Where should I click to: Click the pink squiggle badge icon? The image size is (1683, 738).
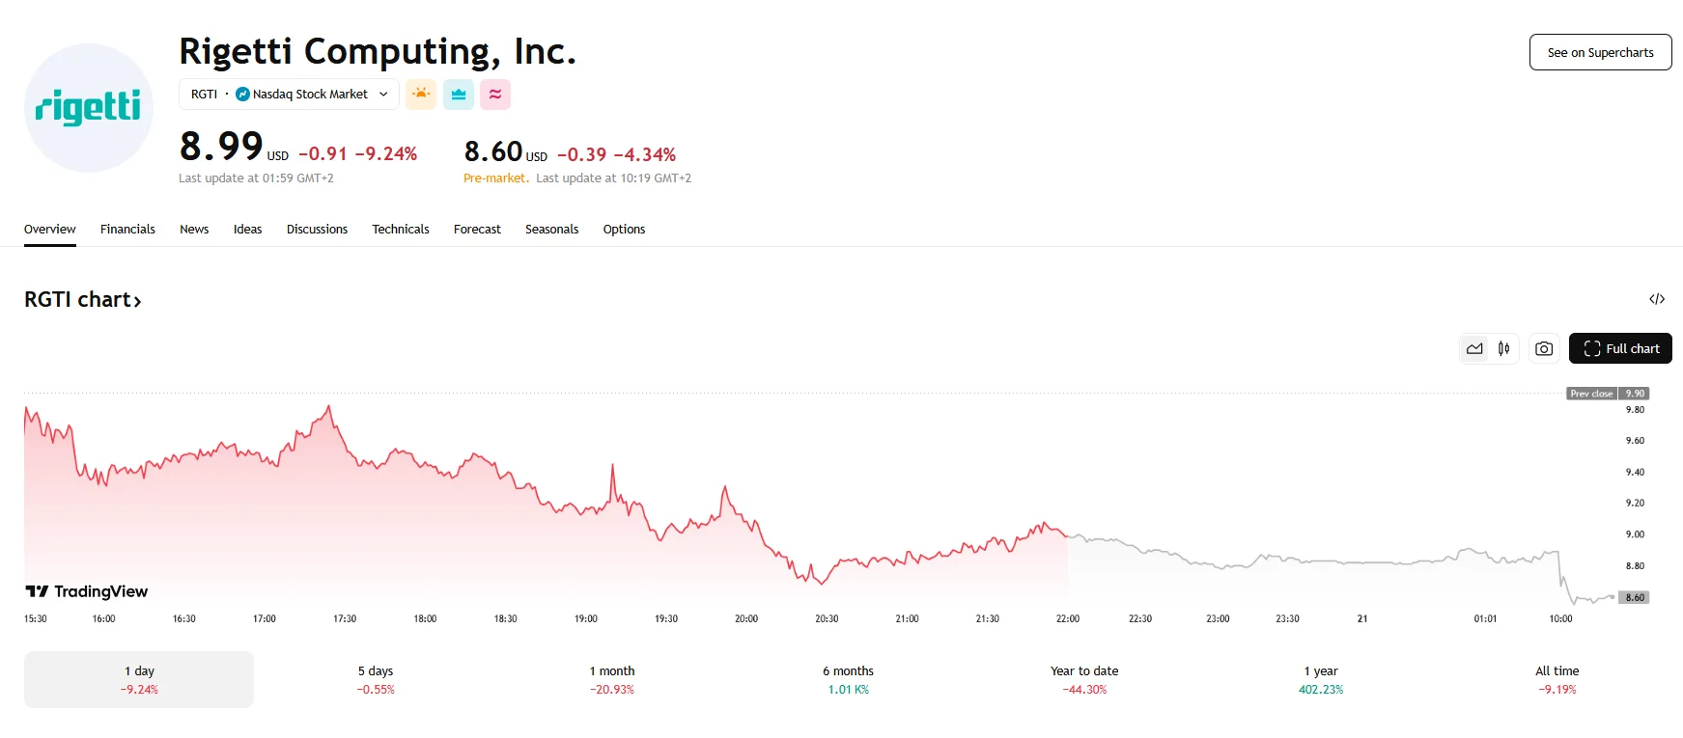(x=495, y=94)
